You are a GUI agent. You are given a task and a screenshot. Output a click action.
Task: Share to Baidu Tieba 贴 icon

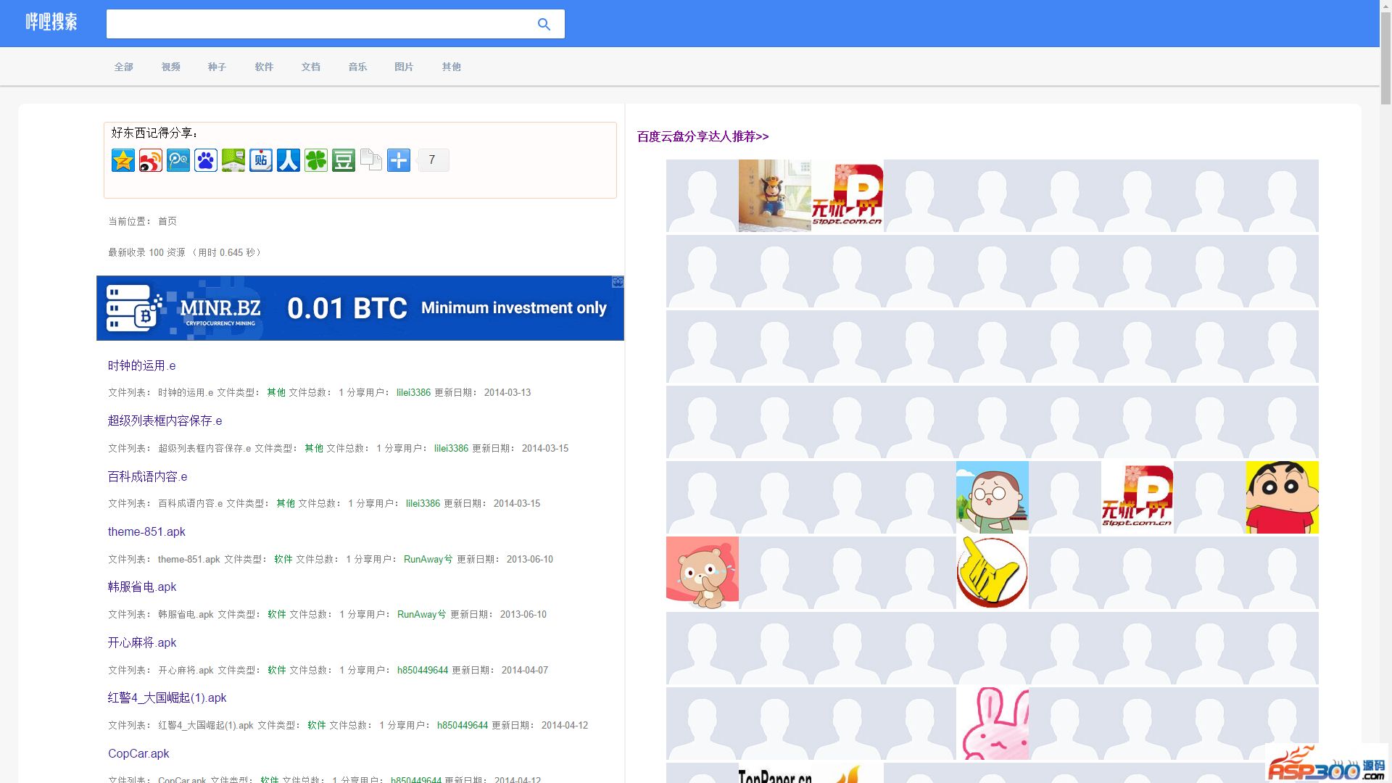pyautogui.click(x=261, y=160)
